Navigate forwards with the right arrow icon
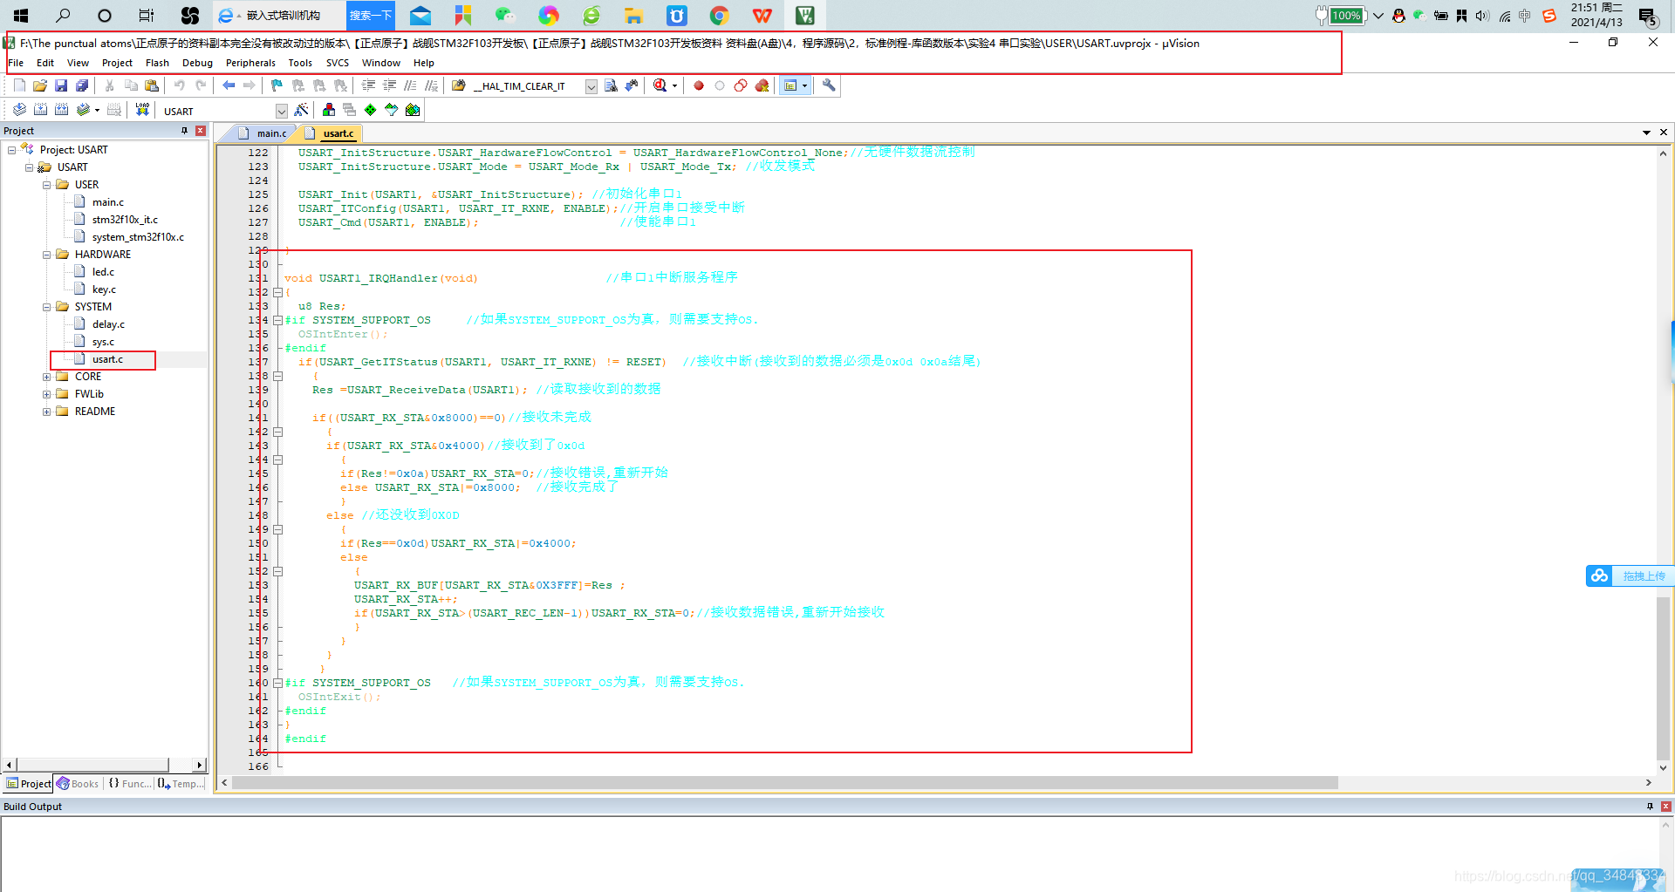 250,85
